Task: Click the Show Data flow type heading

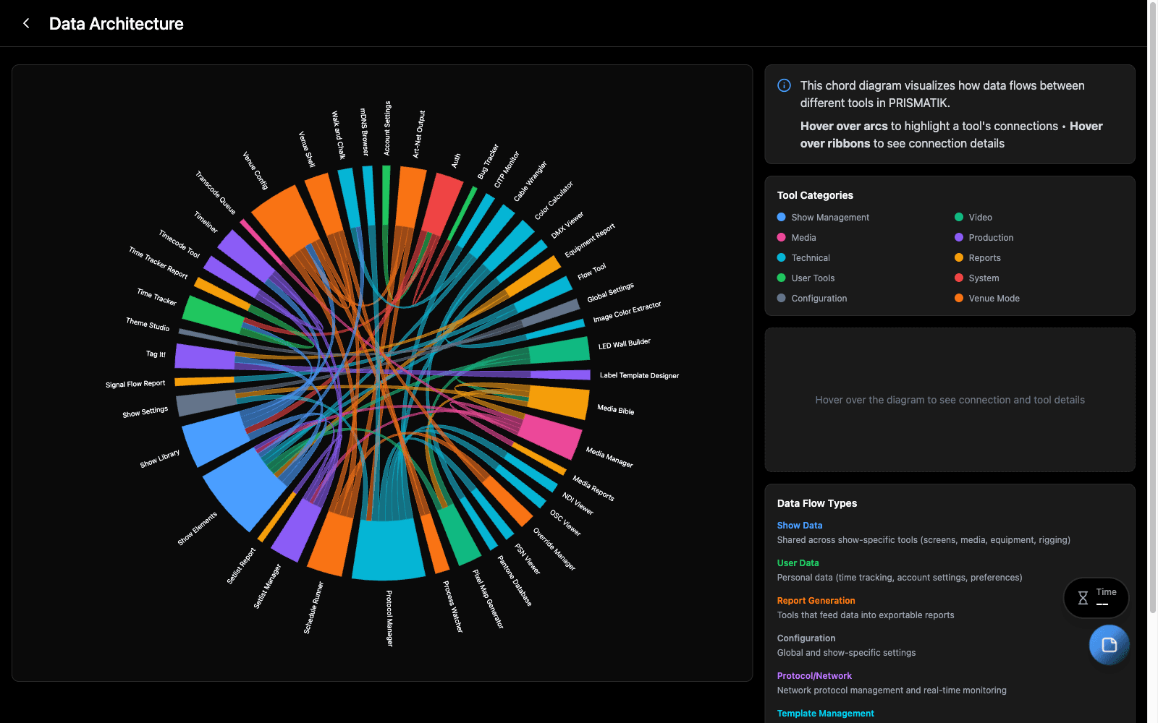Action: [800, 526]
